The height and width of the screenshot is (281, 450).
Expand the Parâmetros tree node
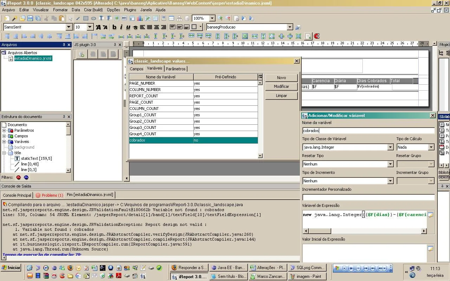coord(4,130)
